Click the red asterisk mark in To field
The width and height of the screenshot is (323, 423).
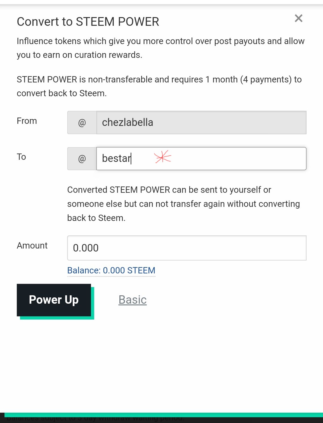163,157
